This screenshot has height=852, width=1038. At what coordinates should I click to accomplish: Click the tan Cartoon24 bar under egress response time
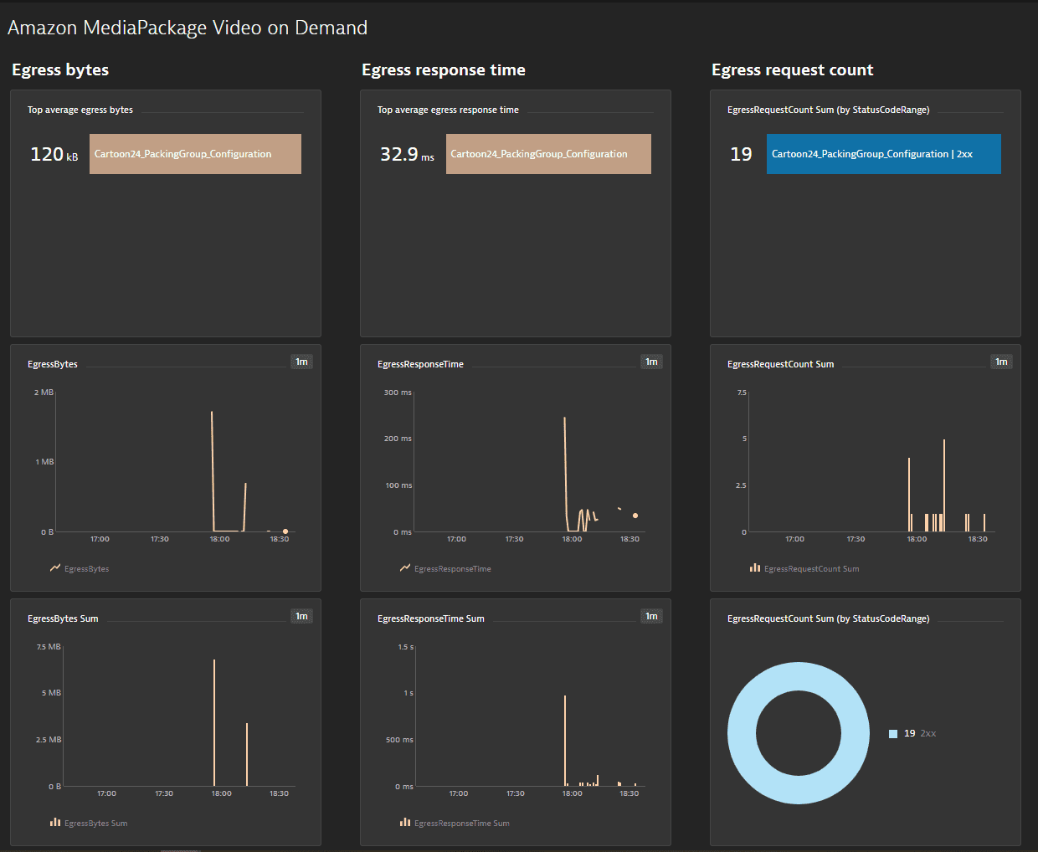548,154
